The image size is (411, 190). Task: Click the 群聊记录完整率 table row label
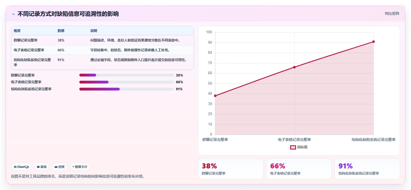pyautogui.click(x=26, y=40)
